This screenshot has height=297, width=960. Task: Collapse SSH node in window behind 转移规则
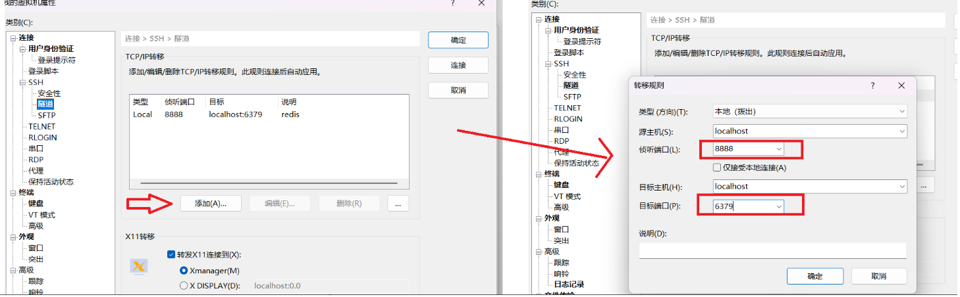[x=548, y=64]
